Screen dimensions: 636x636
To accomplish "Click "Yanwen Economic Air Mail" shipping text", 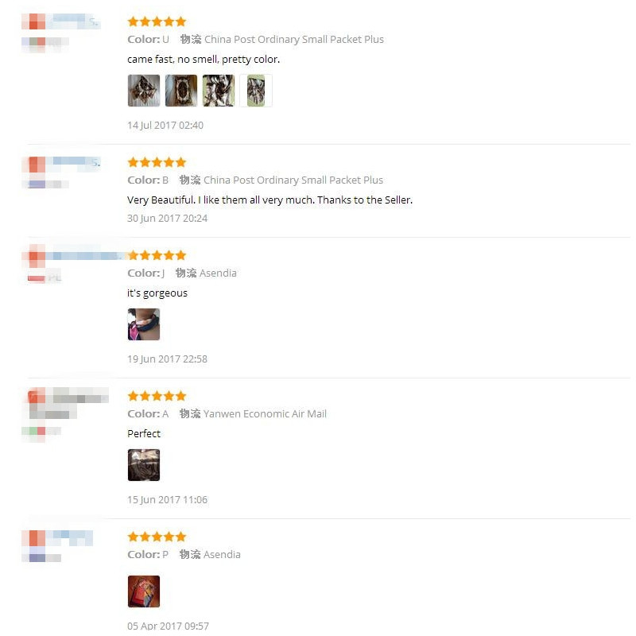I will click(x=265, y=413).
